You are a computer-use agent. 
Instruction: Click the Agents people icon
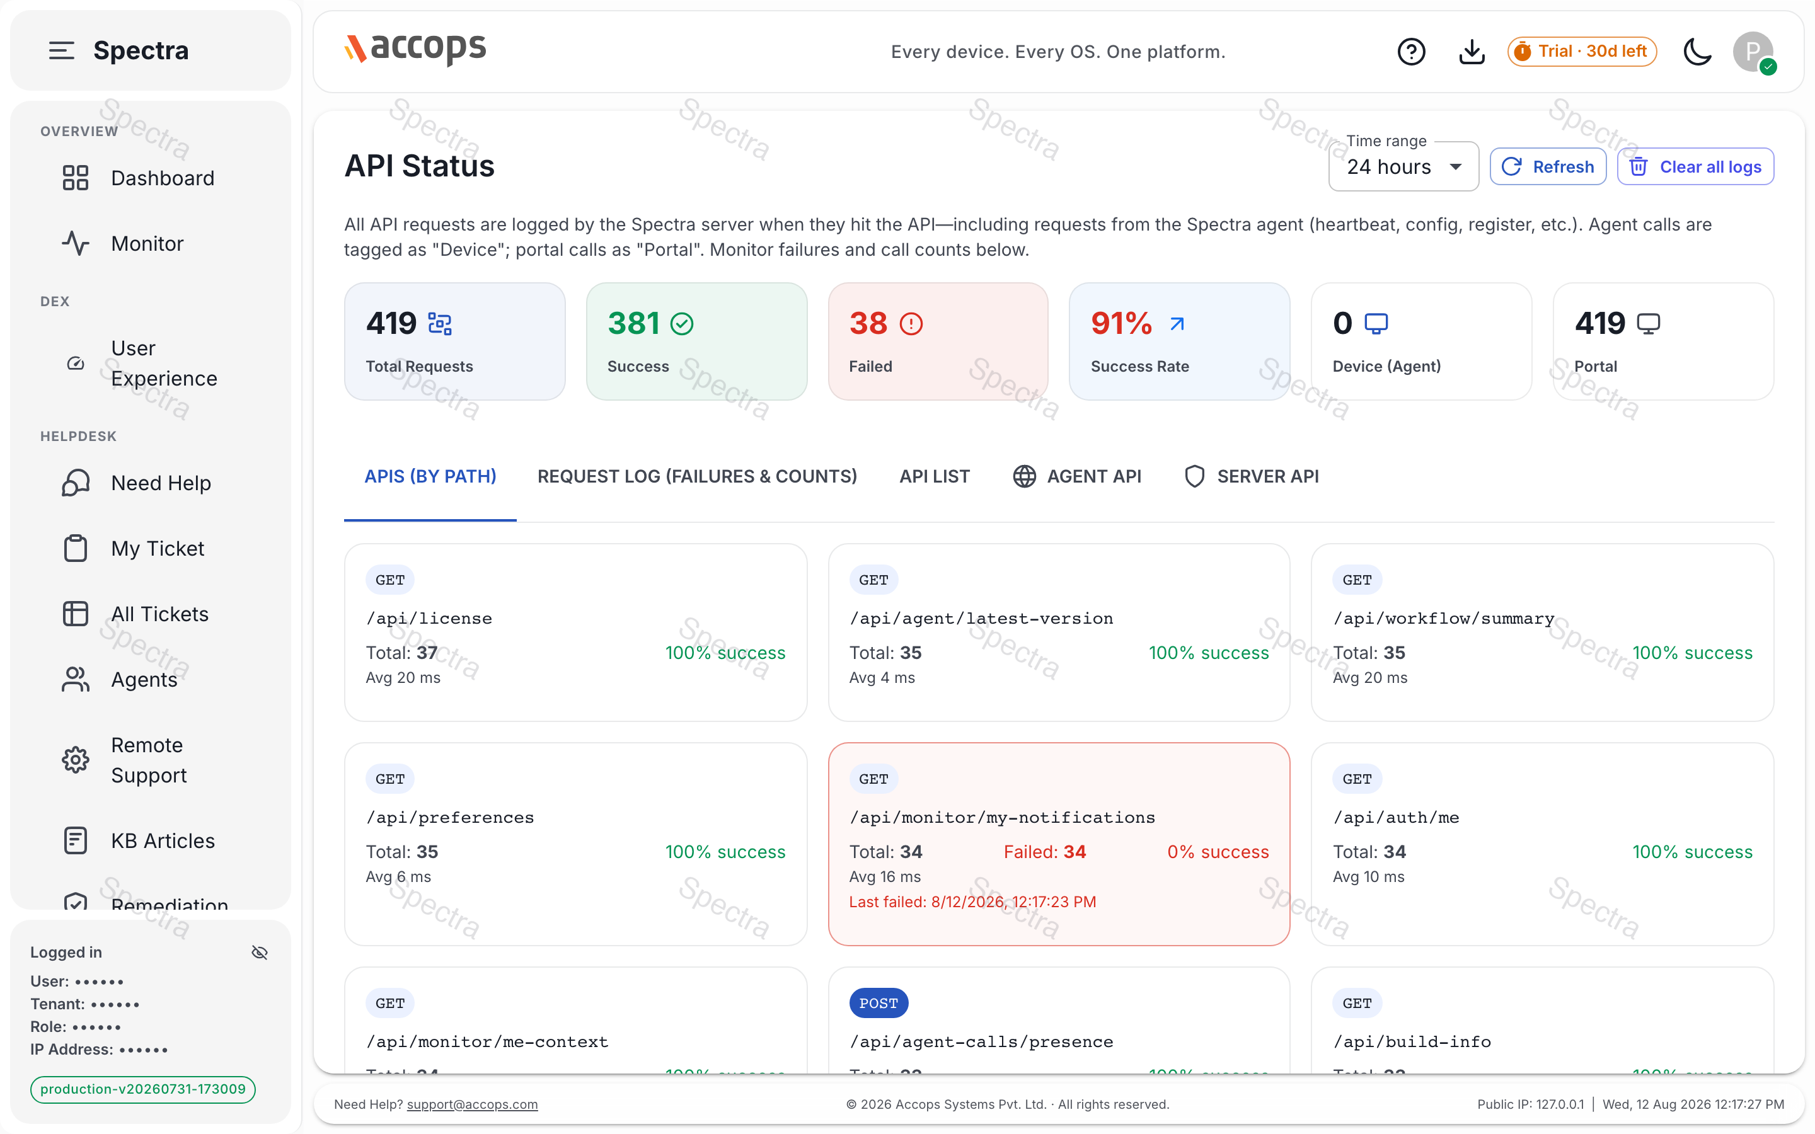(76, 680)
